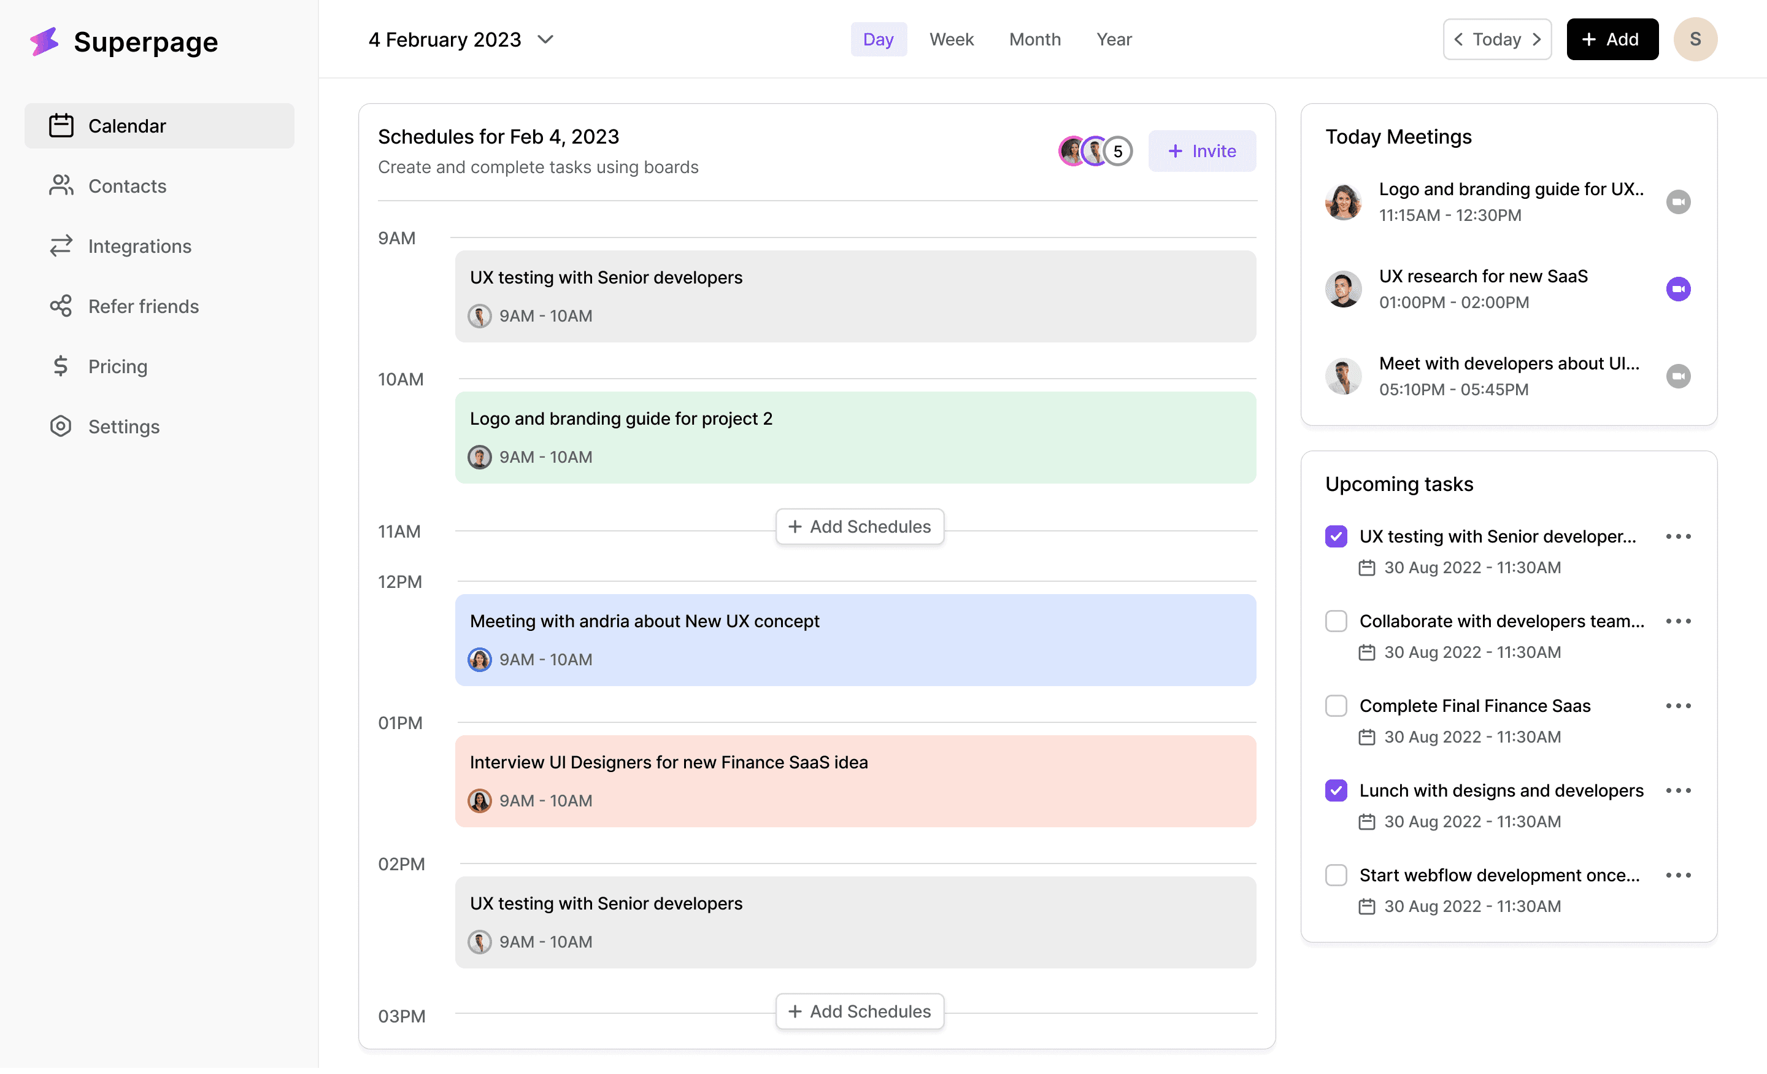Viewport: 1767px width, 1074px height.
Task: Enable checkbox for Collaborate with developers team
Action: (1335, 620)
